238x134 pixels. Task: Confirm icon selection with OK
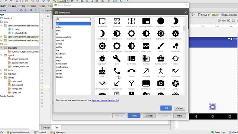point(166,108)
